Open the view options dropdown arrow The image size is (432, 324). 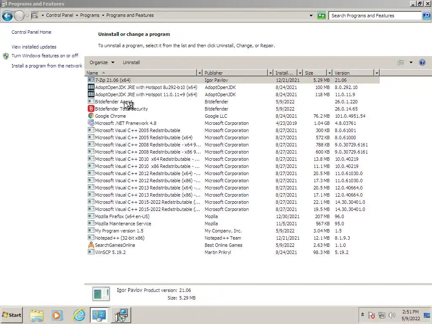(x=411, y=62)
